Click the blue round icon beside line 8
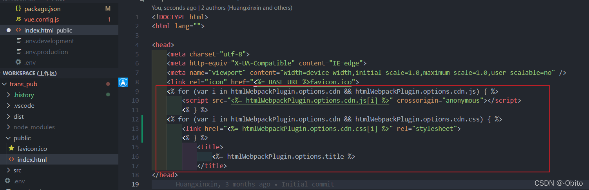Screen dimensions: 589x190 (123, 82)
